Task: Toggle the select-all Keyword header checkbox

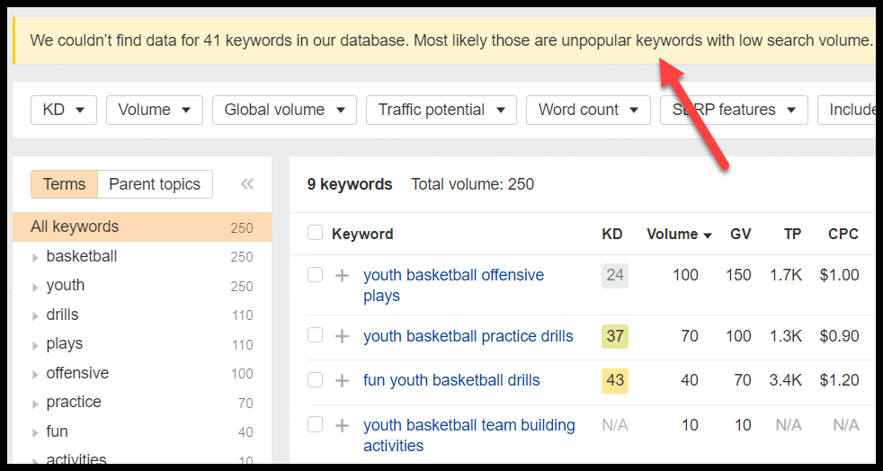Action: pyautogui.click(x=315, y=233)
